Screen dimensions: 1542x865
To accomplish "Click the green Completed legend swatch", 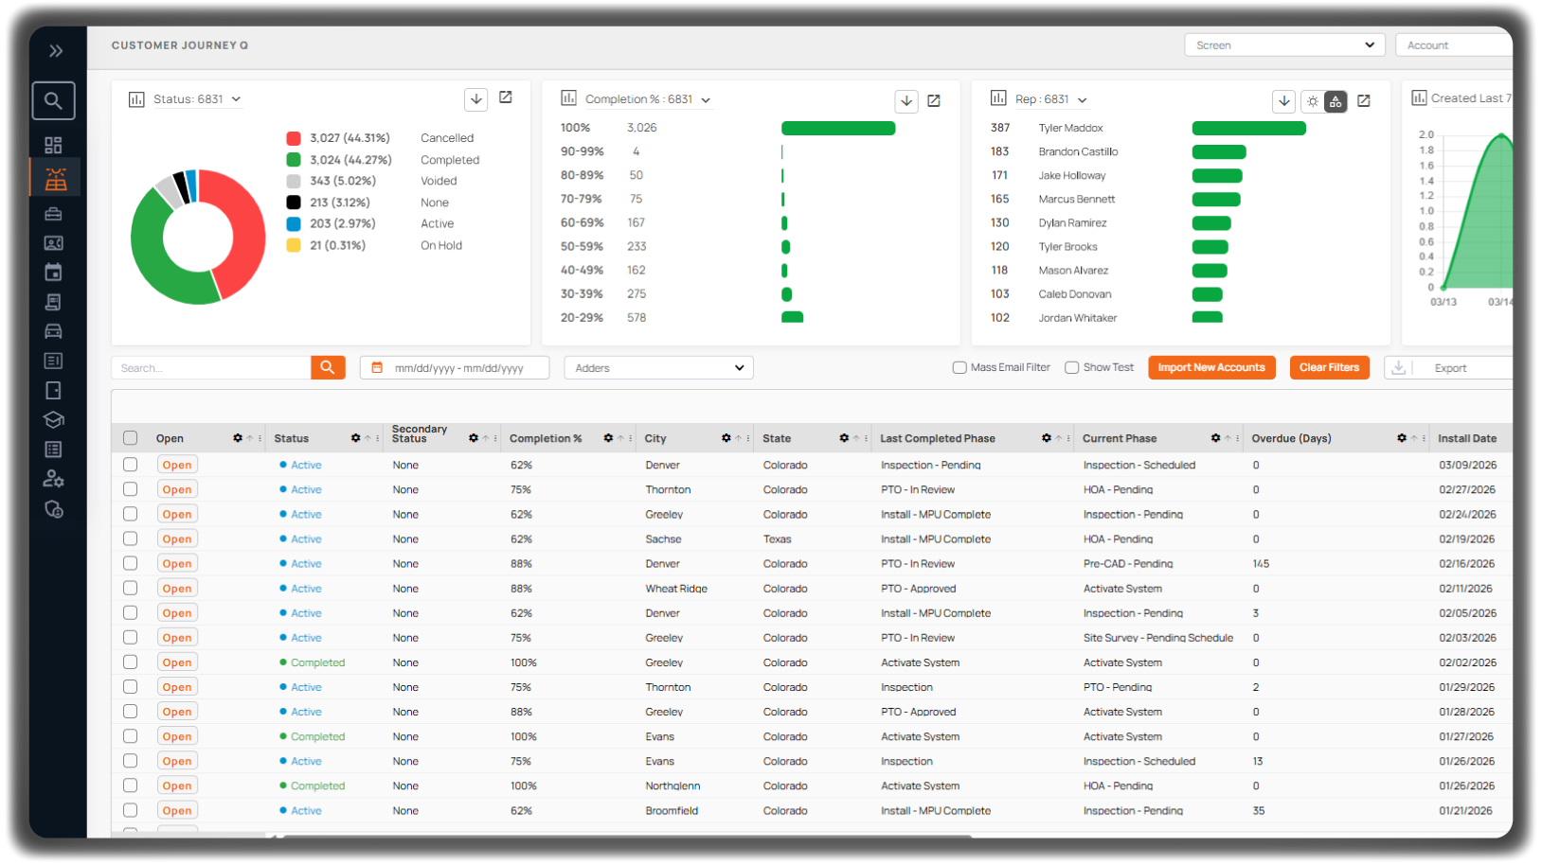I will (x=294, y=160).
